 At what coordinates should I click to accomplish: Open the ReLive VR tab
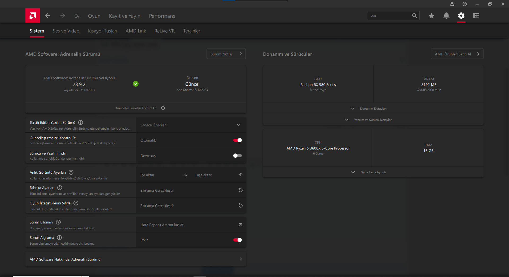coord(165,31)
